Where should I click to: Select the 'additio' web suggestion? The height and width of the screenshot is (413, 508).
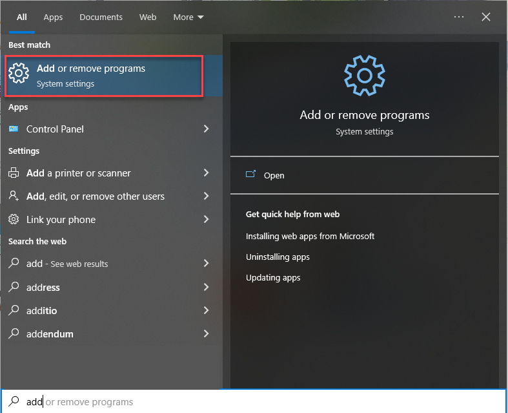(112, 310)
